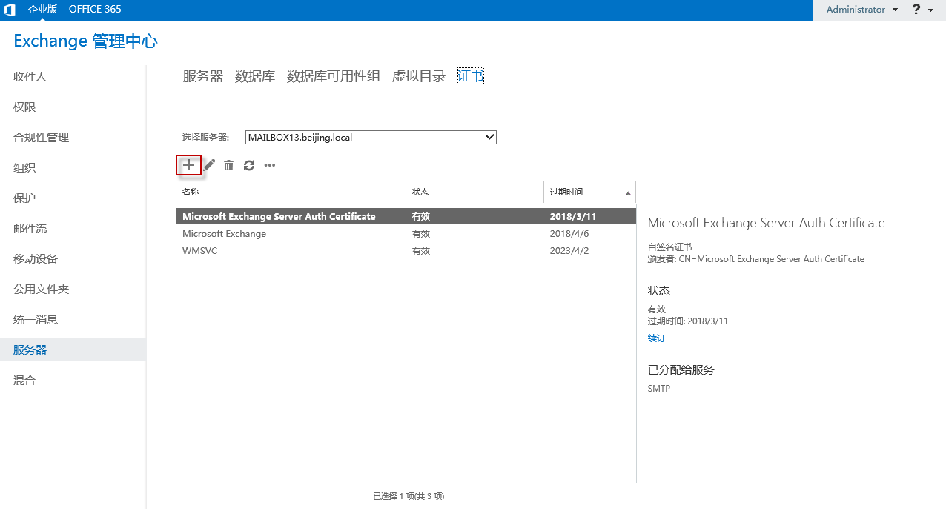Click 有效 status in WMSVC row

[x=421, y=251]
